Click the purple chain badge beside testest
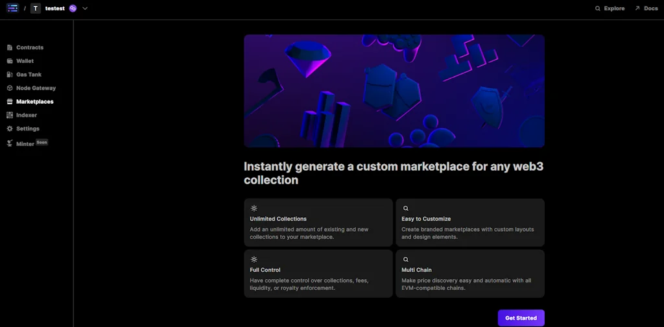This screenshot has width=664, height=327. [73, 8]
